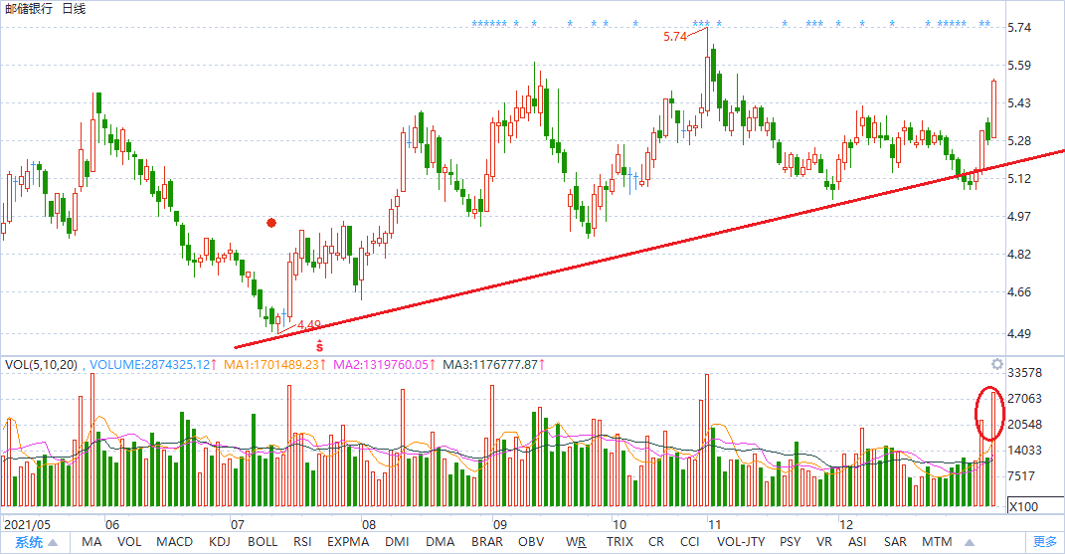Switch to RSI indicator
This screenshot has width=1065, height=554.
click(303, 542)
